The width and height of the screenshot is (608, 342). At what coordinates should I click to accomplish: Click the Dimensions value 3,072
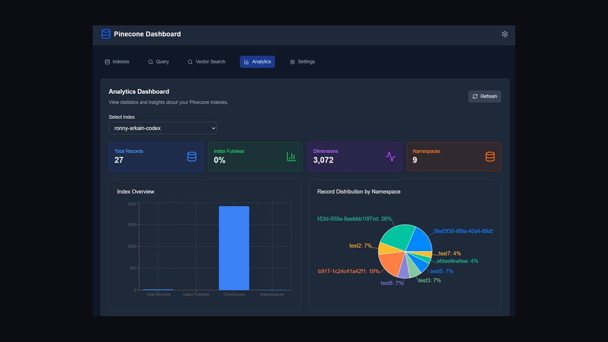click(323, 160)
